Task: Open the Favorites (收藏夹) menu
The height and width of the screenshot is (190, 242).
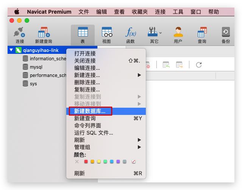Action: [x=140, y=12]
